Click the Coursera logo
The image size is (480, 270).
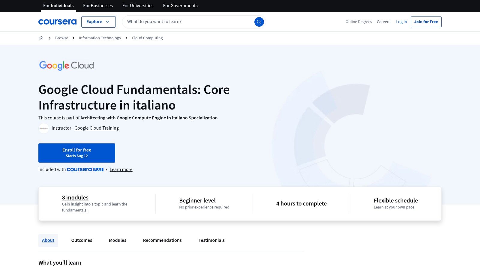point(57,22)
